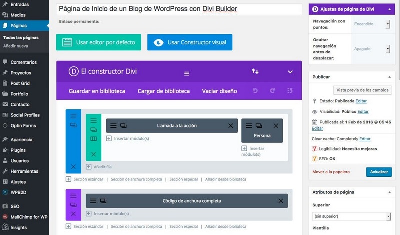
Task: Open the Plugins sidebar menu
Action: click(18, 150)
